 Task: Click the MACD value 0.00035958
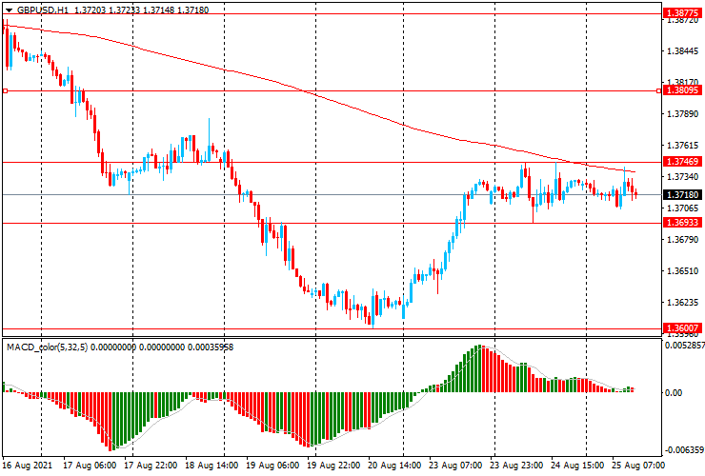[211, 347]
